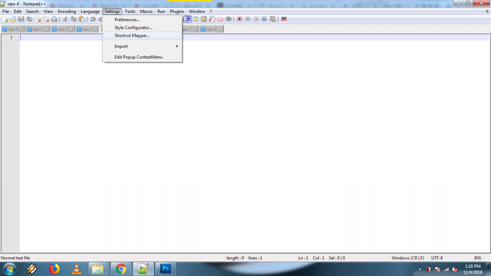Open the Windows Start button
Screen dimensions: 491x276
[10, 269]
